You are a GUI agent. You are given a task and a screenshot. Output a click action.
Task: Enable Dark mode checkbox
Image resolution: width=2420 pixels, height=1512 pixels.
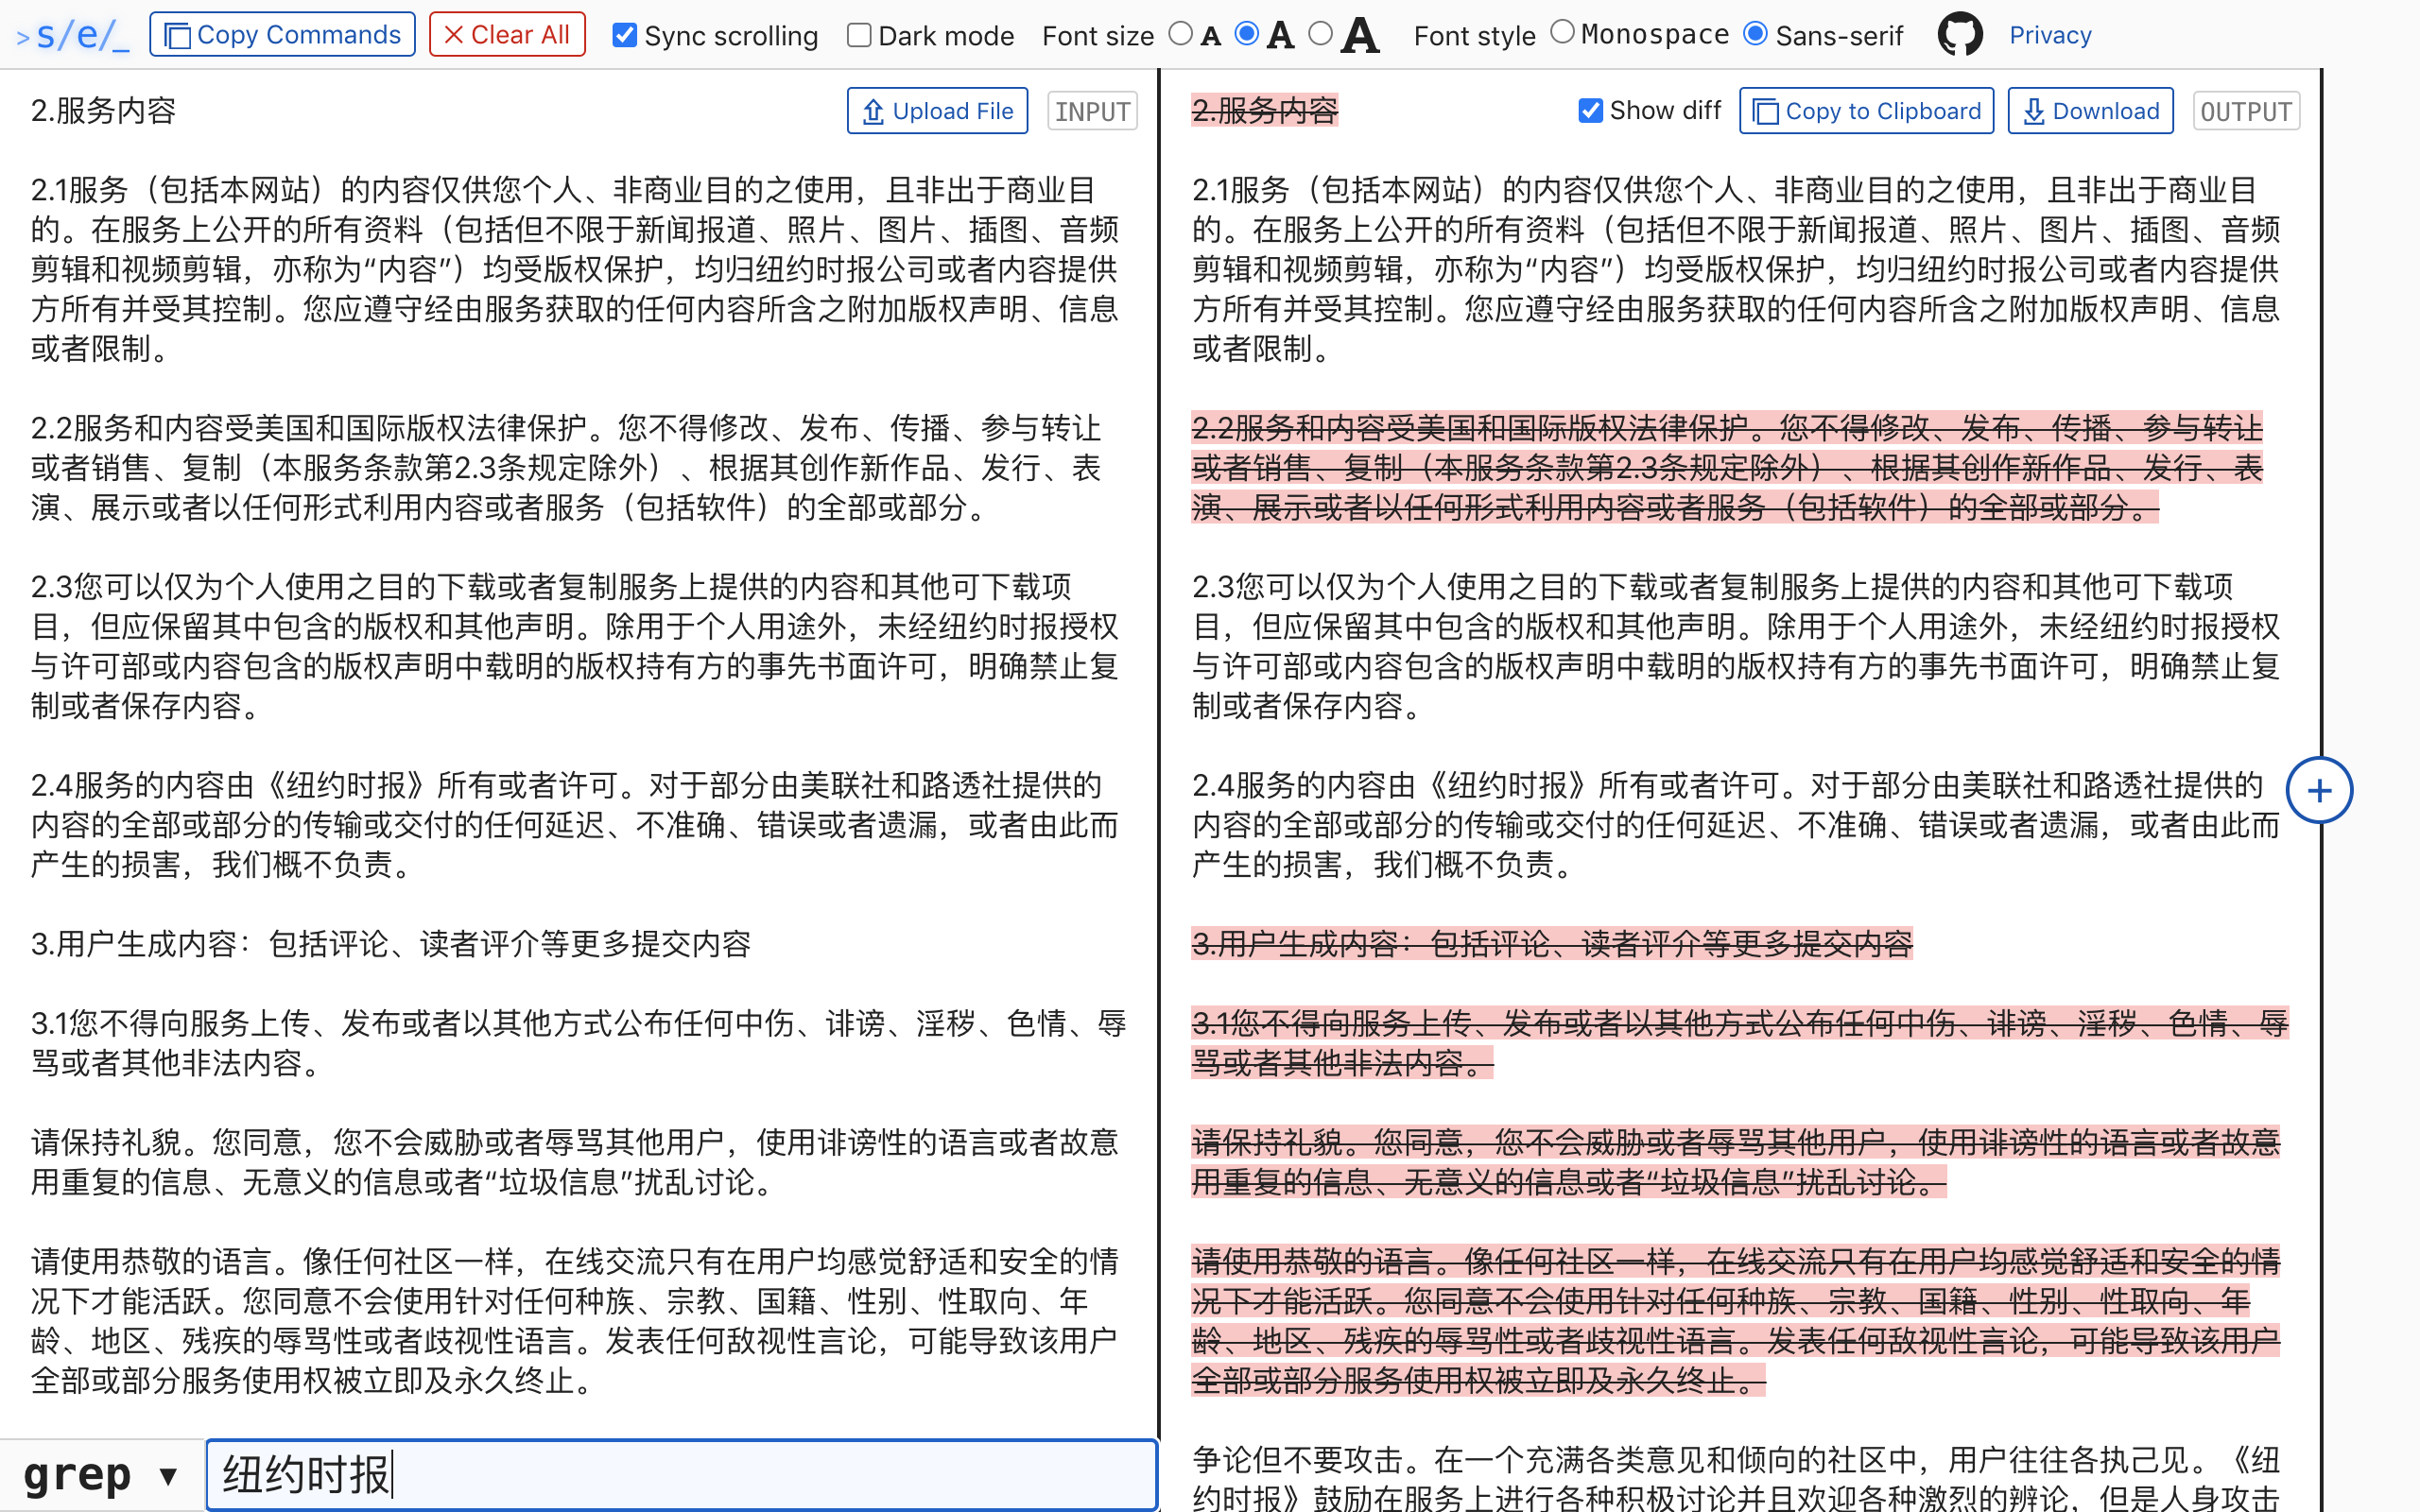click(x=859, y=36)
